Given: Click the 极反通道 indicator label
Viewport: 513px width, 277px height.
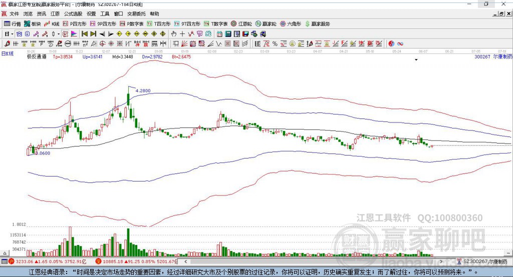Looking at the screenshot, I should coord(37,56).
